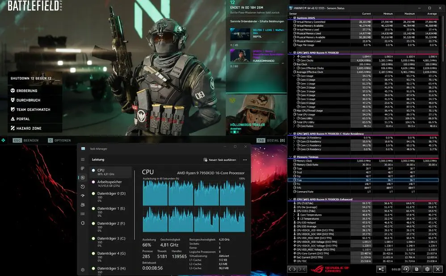Open Processes page icon in Task Manager
Image resolution: width=446 pixels, height=276 pixels.
point(83,168)
